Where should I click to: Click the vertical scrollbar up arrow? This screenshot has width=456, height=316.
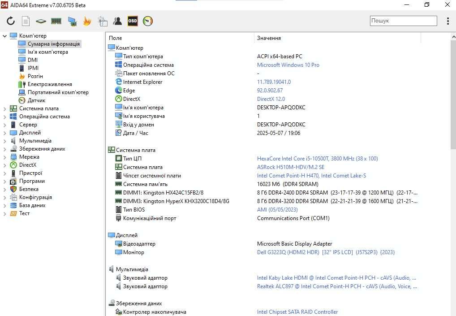click(453, 37)
